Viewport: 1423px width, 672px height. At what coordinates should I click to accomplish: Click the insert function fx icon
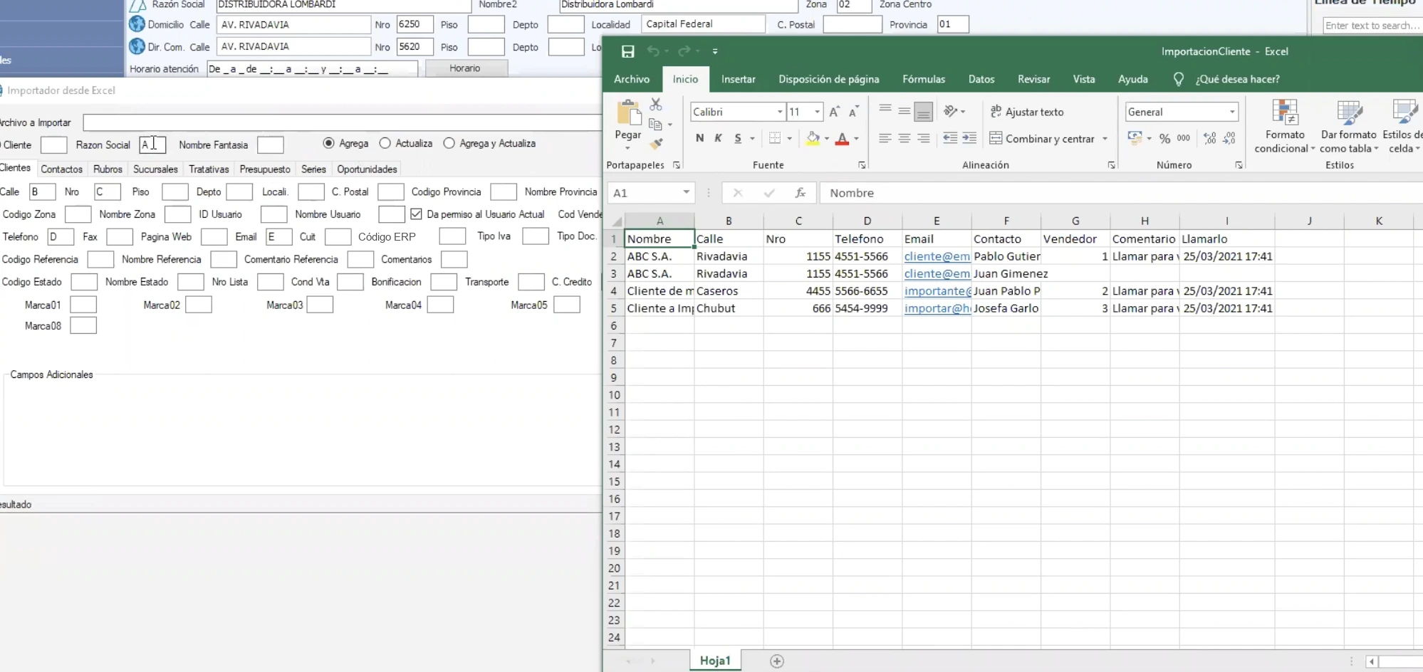click(x=801, y=193)
